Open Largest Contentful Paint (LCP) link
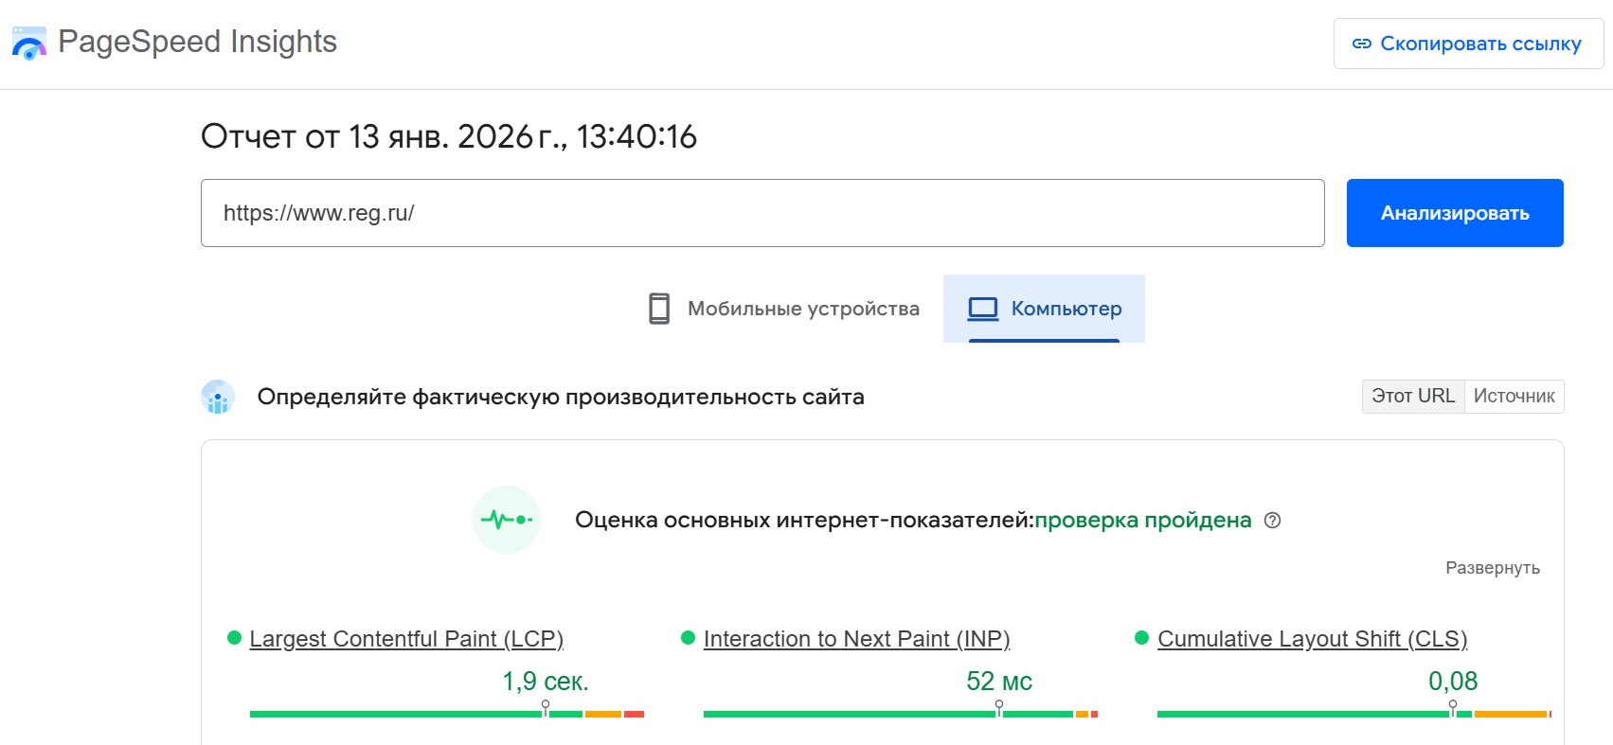The image size is (1613, 745). [406, 639]
